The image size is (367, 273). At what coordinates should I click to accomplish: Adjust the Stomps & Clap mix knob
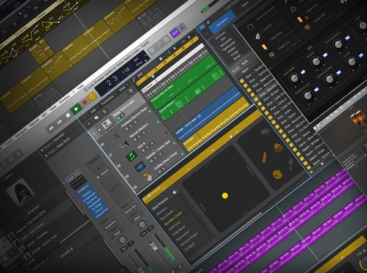tap(308, 95)
